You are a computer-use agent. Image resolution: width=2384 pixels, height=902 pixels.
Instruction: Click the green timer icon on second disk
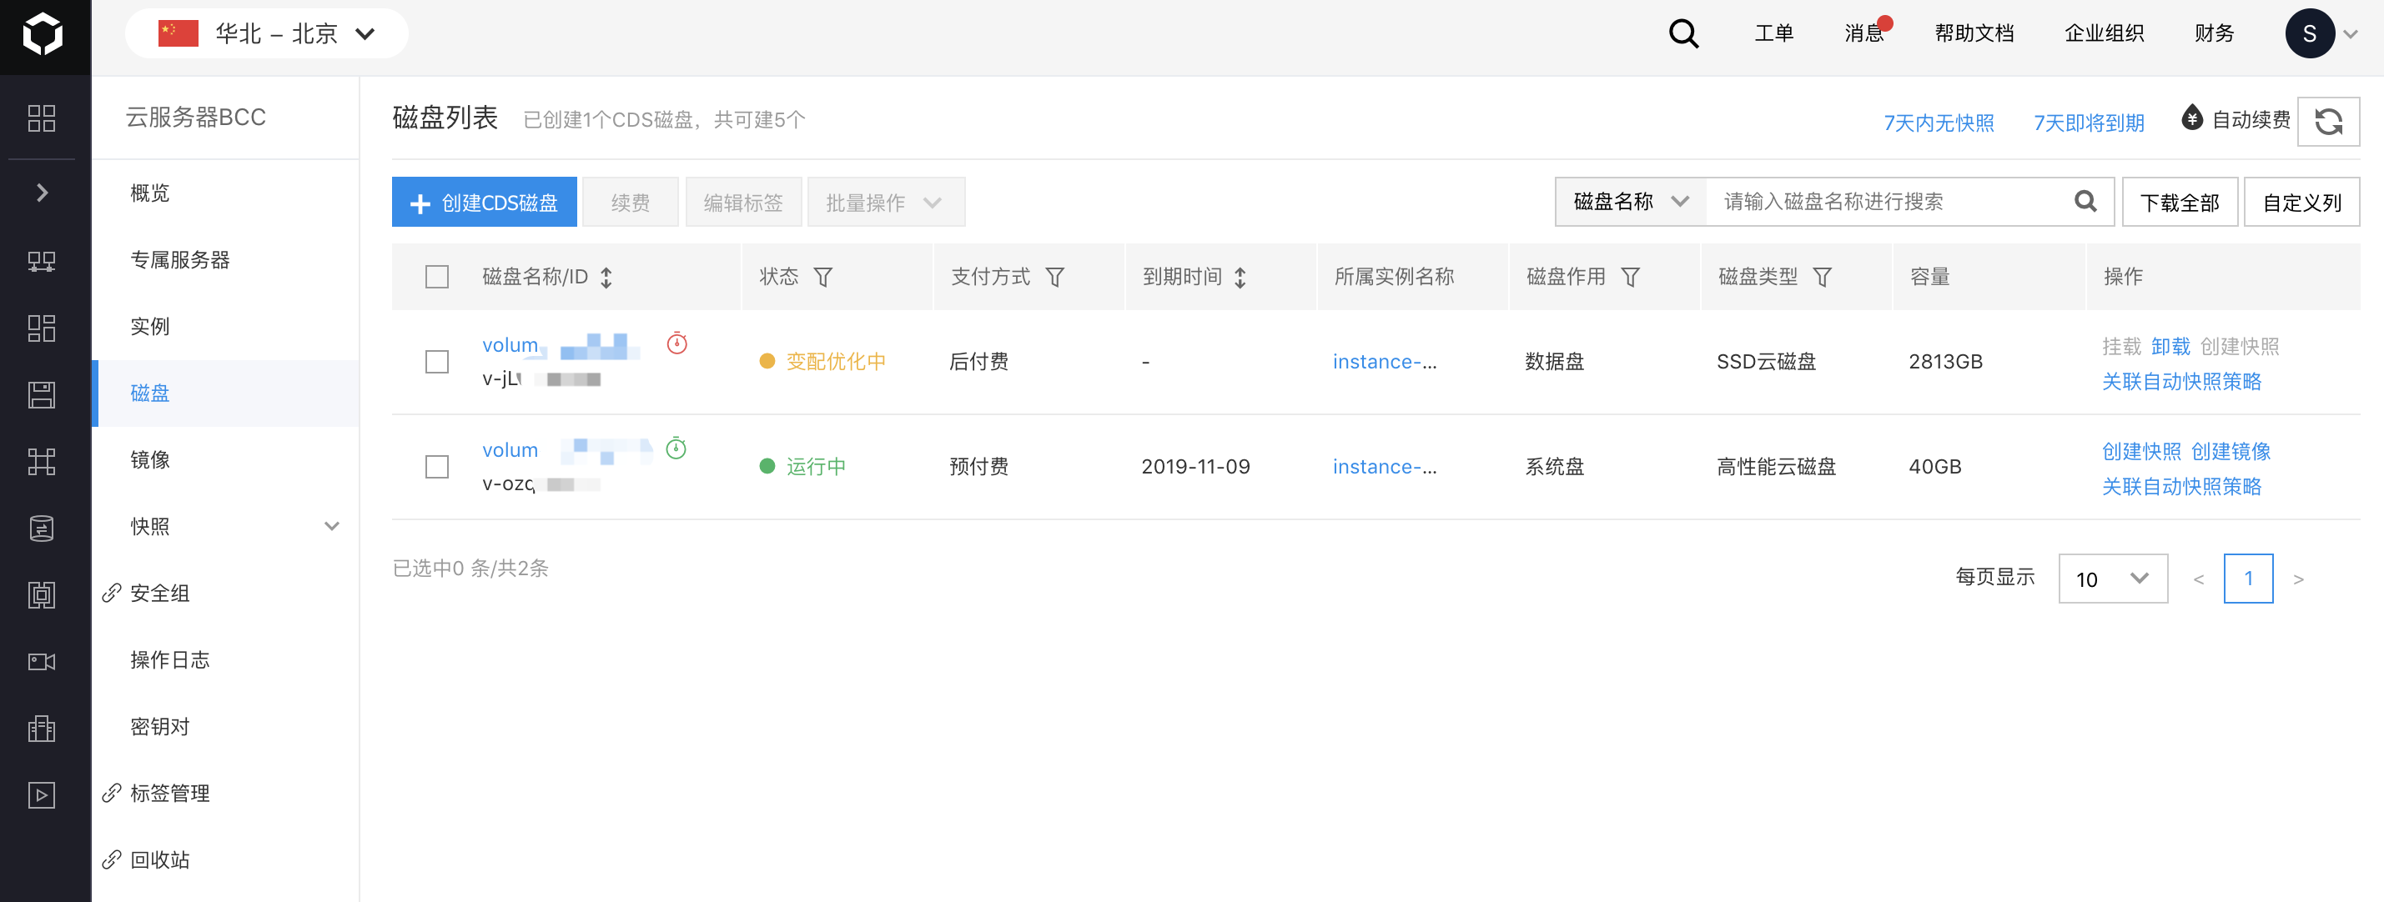tap(676, 448)
